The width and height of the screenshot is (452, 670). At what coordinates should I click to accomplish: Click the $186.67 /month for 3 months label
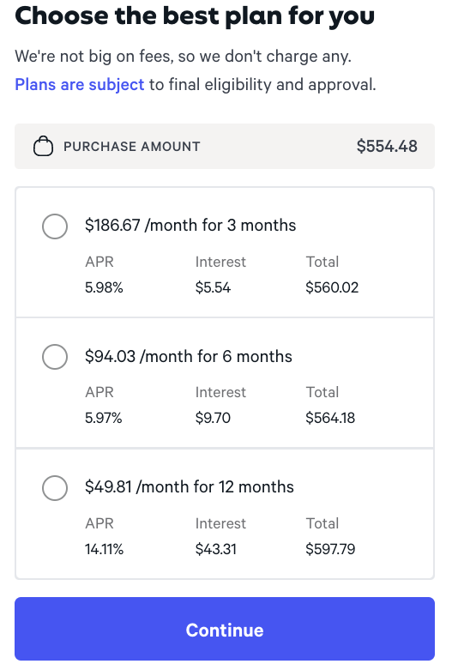(x=190, y=225)
